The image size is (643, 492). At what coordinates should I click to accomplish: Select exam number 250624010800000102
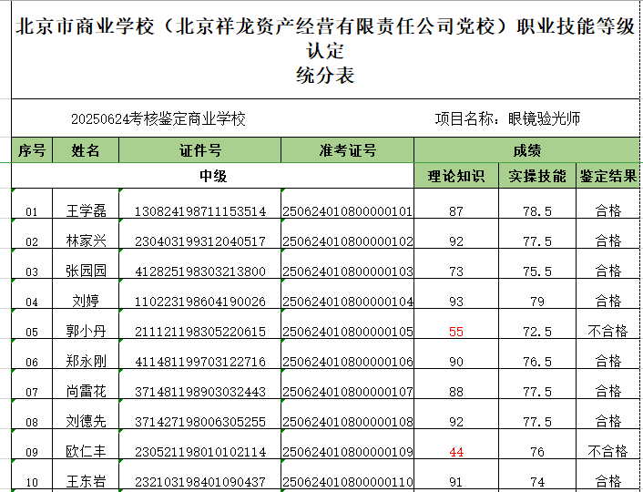pyautogui.click(x=347, y=241)
